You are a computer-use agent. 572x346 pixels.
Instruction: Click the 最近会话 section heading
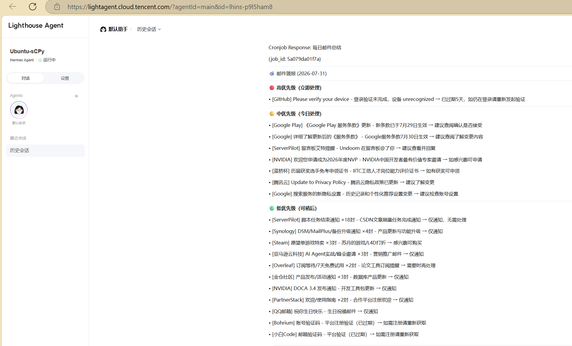(18, 138)
